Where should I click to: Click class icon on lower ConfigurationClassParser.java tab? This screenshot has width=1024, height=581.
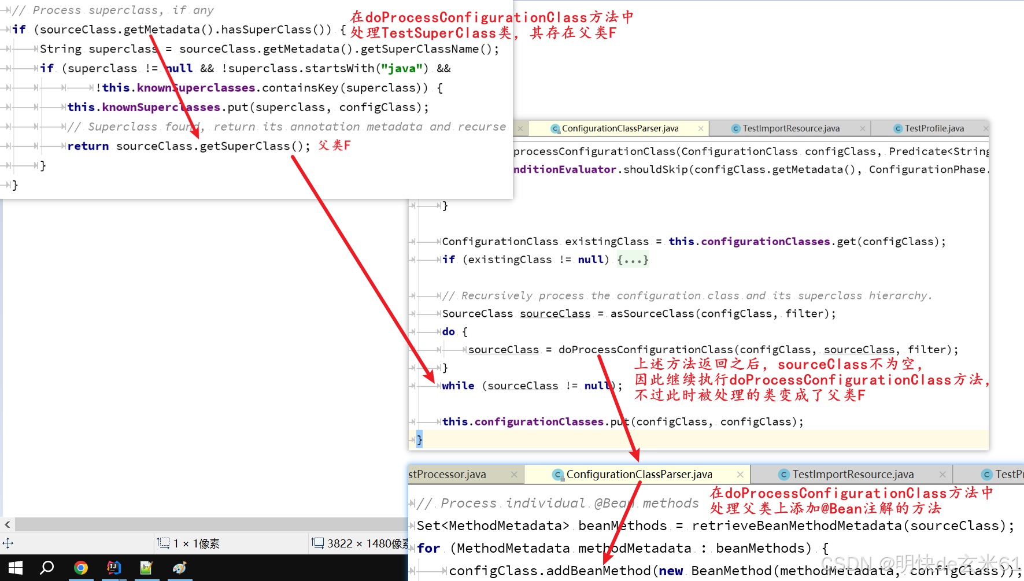(x=558, y=475)
